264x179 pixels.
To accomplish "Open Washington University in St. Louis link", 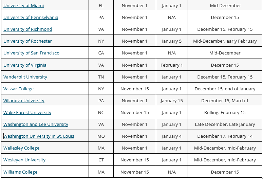I will pyautogui.click(x=39, y=136).
